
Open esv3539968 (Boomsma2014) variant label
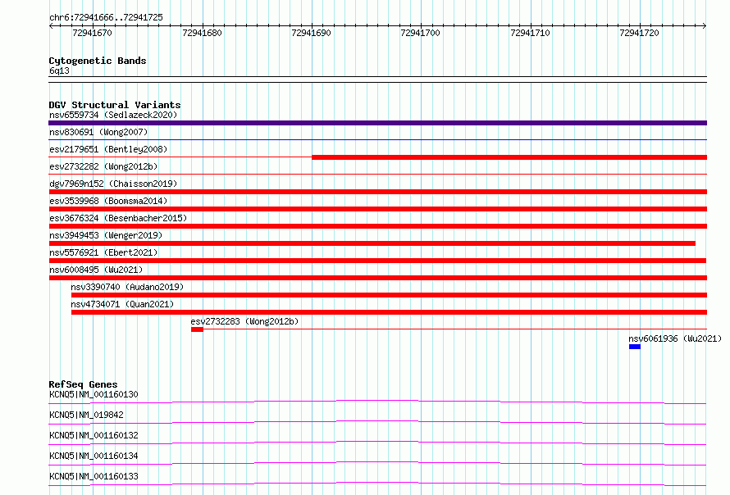(108, 201)
